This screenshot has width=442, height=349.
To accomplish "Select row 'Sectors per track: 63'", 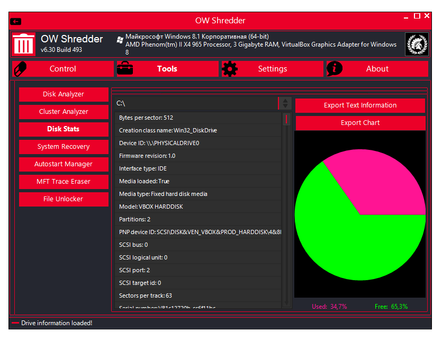I will point(198,296).
